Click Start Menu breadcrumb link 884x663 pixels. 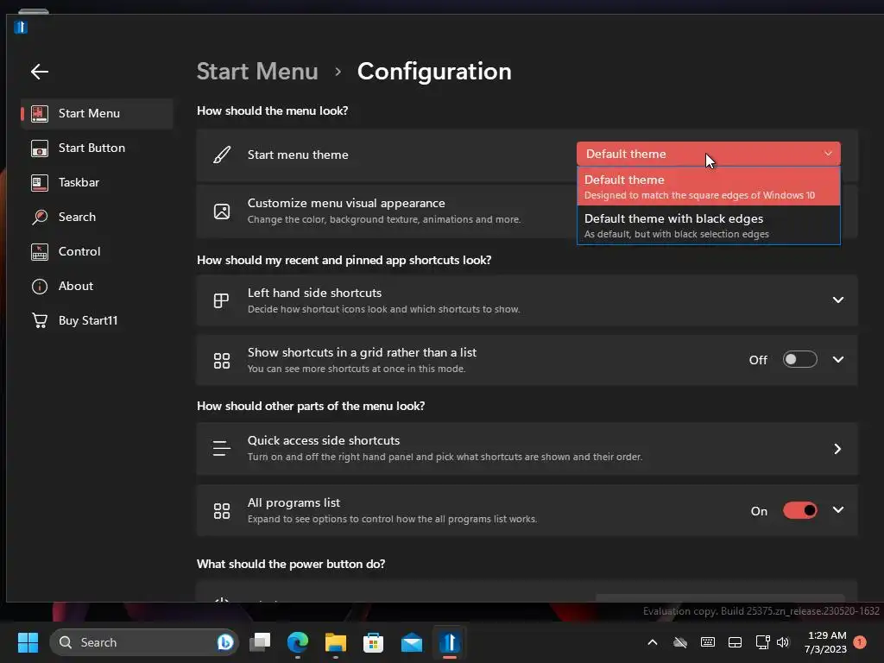coord(257,72)
